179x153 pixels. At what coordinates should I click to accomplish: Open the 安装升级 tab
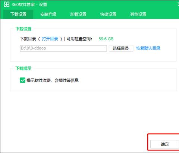point(48,14)
